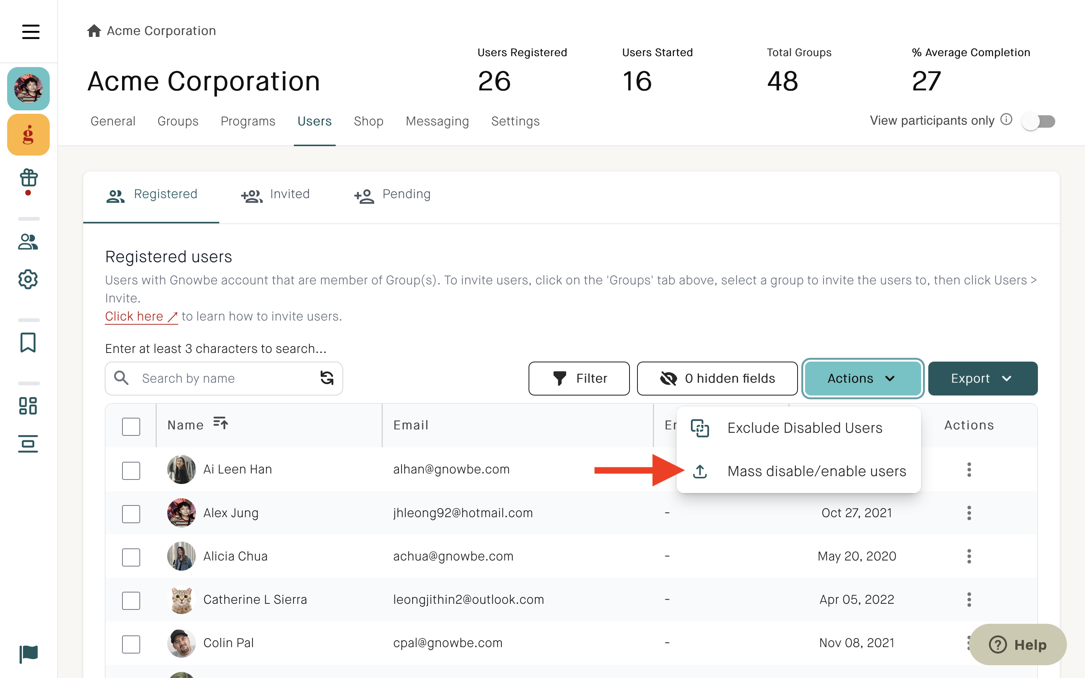The height and width of the screenshot is (678, 1085).
Task: Click Alex Jung's avatar
Action: click(182, 513)
